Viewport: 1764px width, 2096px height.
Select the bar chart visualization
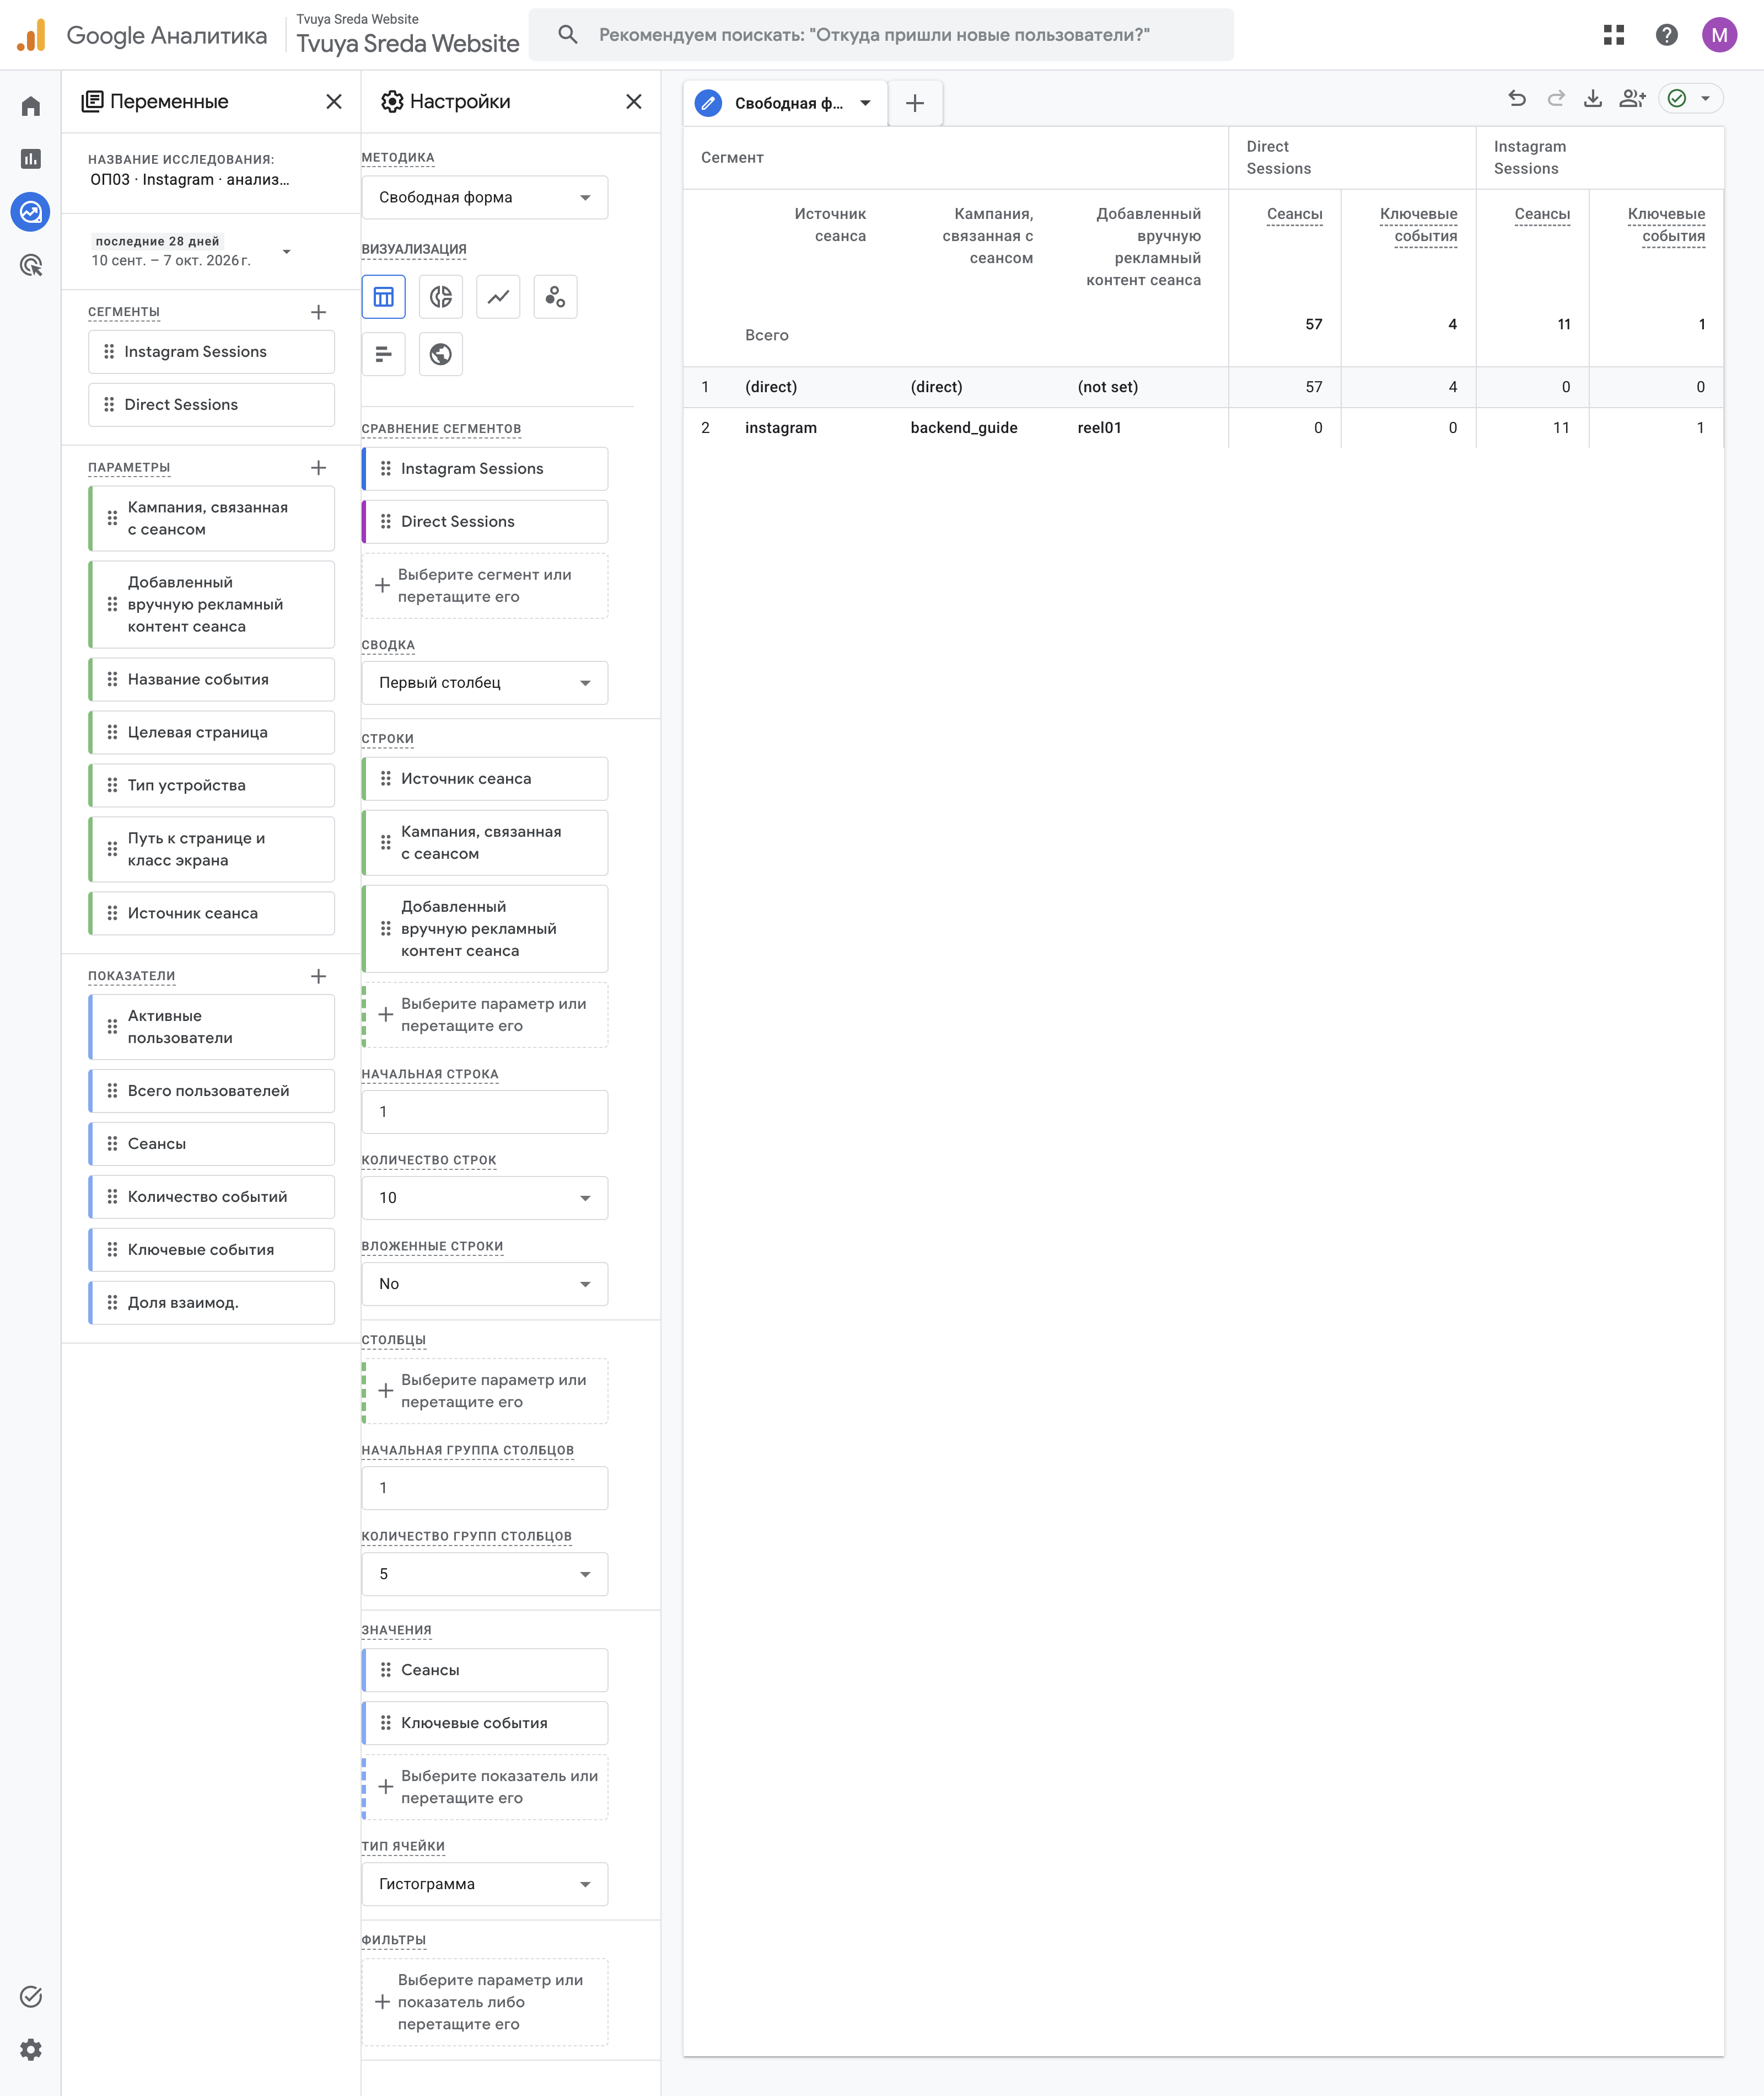coord(384,354)
